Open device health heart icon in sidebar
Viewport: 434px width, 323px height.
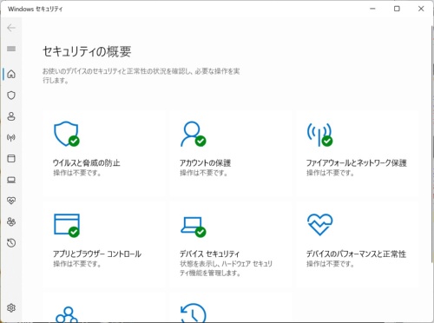11,201
